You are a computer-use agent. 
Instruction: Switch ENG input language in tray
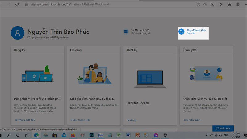226,135
